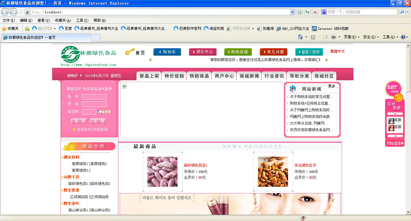Click the Refresh icon beside the address bar
Viewport: 411px width, 221px height.
pos(307,12)
